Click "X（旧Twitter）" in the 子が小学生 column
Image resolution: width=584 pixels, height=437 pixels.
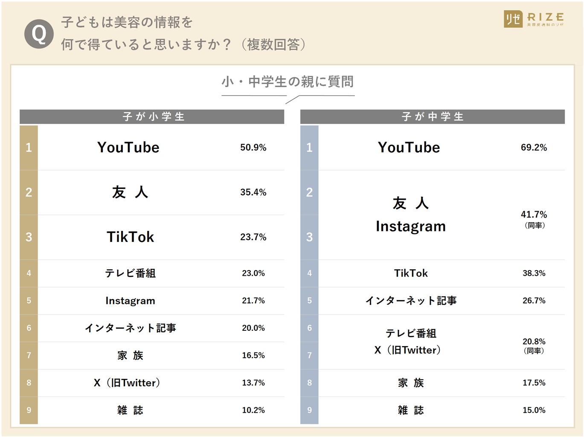click(x=127, y=383)
